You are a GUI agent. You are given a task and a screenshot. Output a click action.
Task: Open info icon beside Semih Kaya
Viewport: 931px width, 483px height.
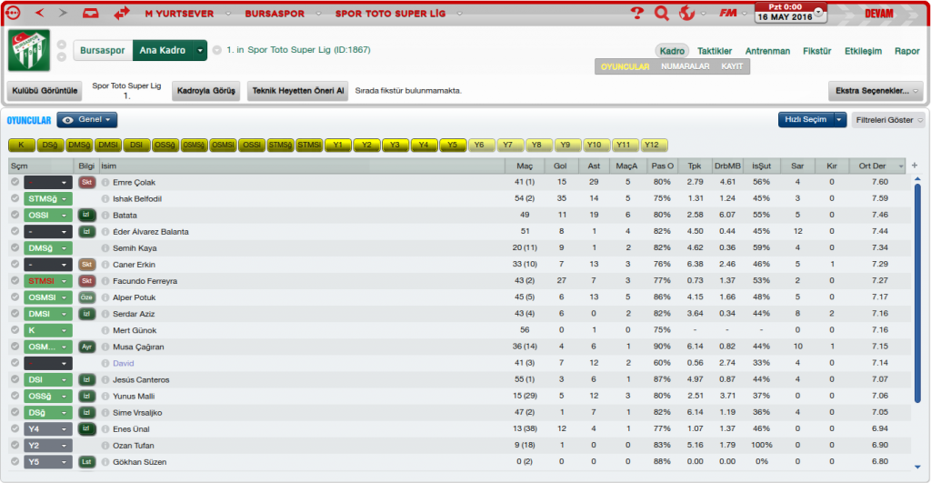105,248
